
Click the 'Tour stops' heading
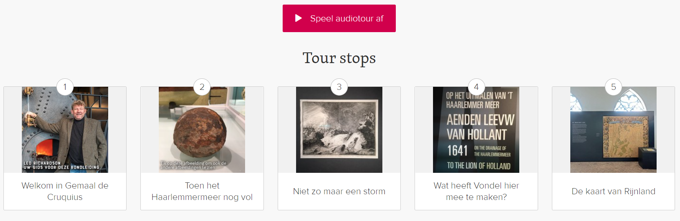pyautogui.click(x=339, y=58)
